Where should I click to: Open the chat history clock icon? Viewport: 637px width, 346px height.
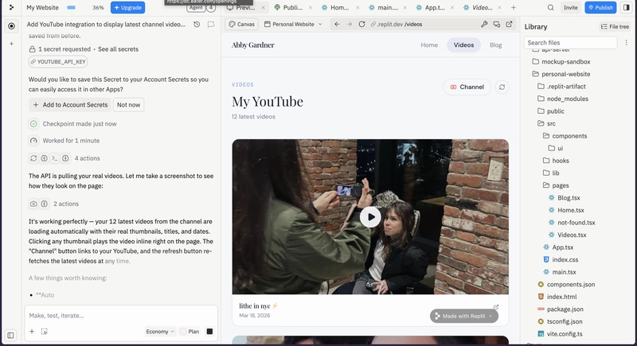click(197, 25)
